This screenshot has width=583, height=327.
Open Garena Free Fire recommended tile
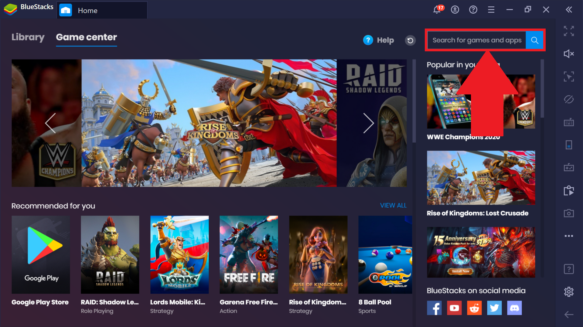[x=249, y=254]
